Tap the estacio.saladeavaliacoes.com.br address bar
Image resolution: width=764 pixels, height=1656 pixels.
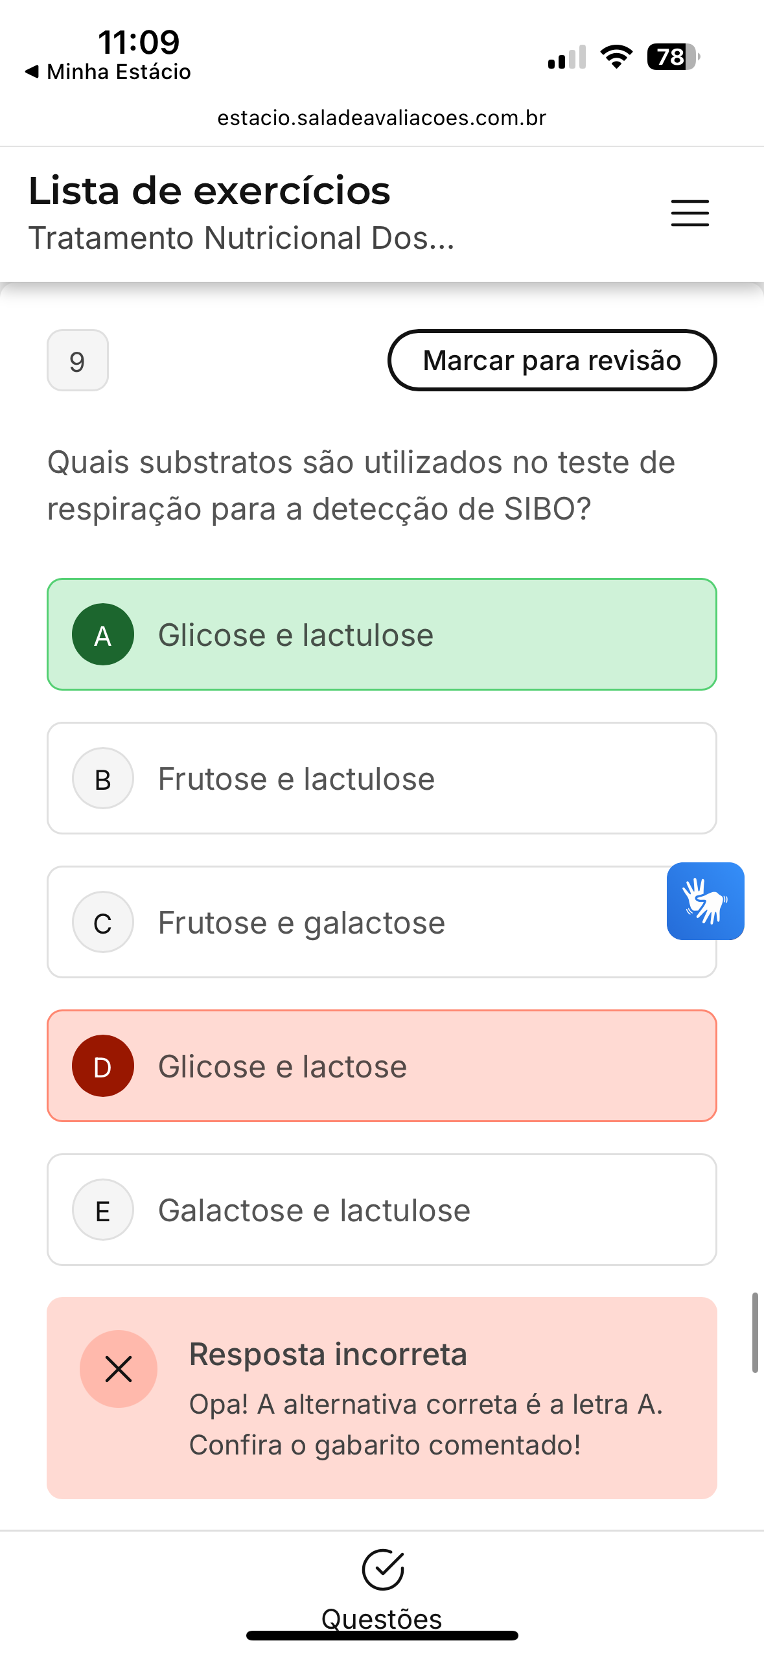(x=382, y=118)
